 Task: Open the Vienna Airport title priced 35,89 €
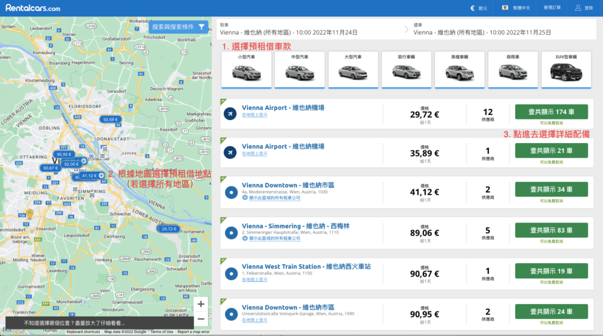point(283,147)
